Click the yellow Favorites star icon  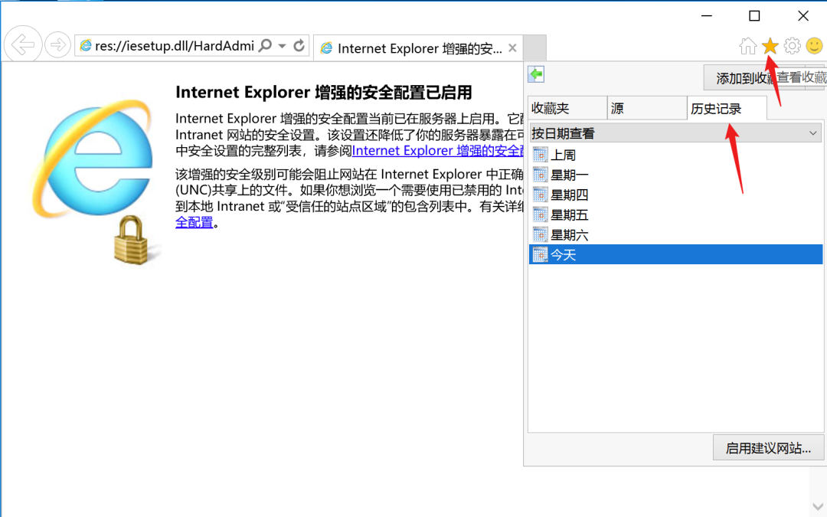click(x=770, y=46)
